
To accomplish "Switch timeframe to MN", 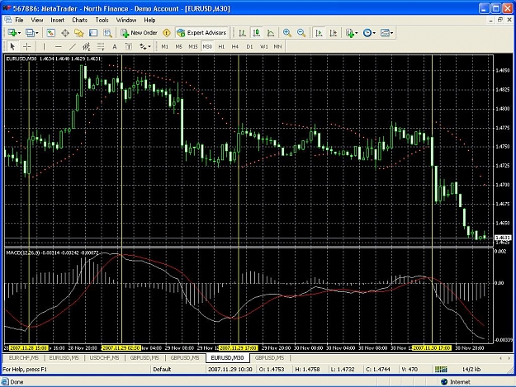I will (277, 47).
